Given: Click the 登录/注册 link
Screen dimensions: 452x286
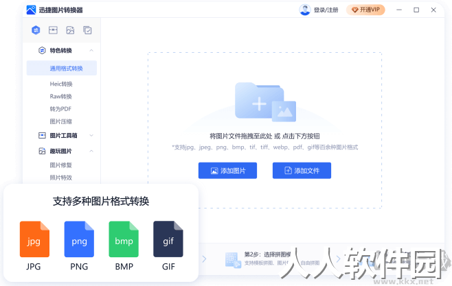Looking at the screenshot, I should click(x=326, y=10).
